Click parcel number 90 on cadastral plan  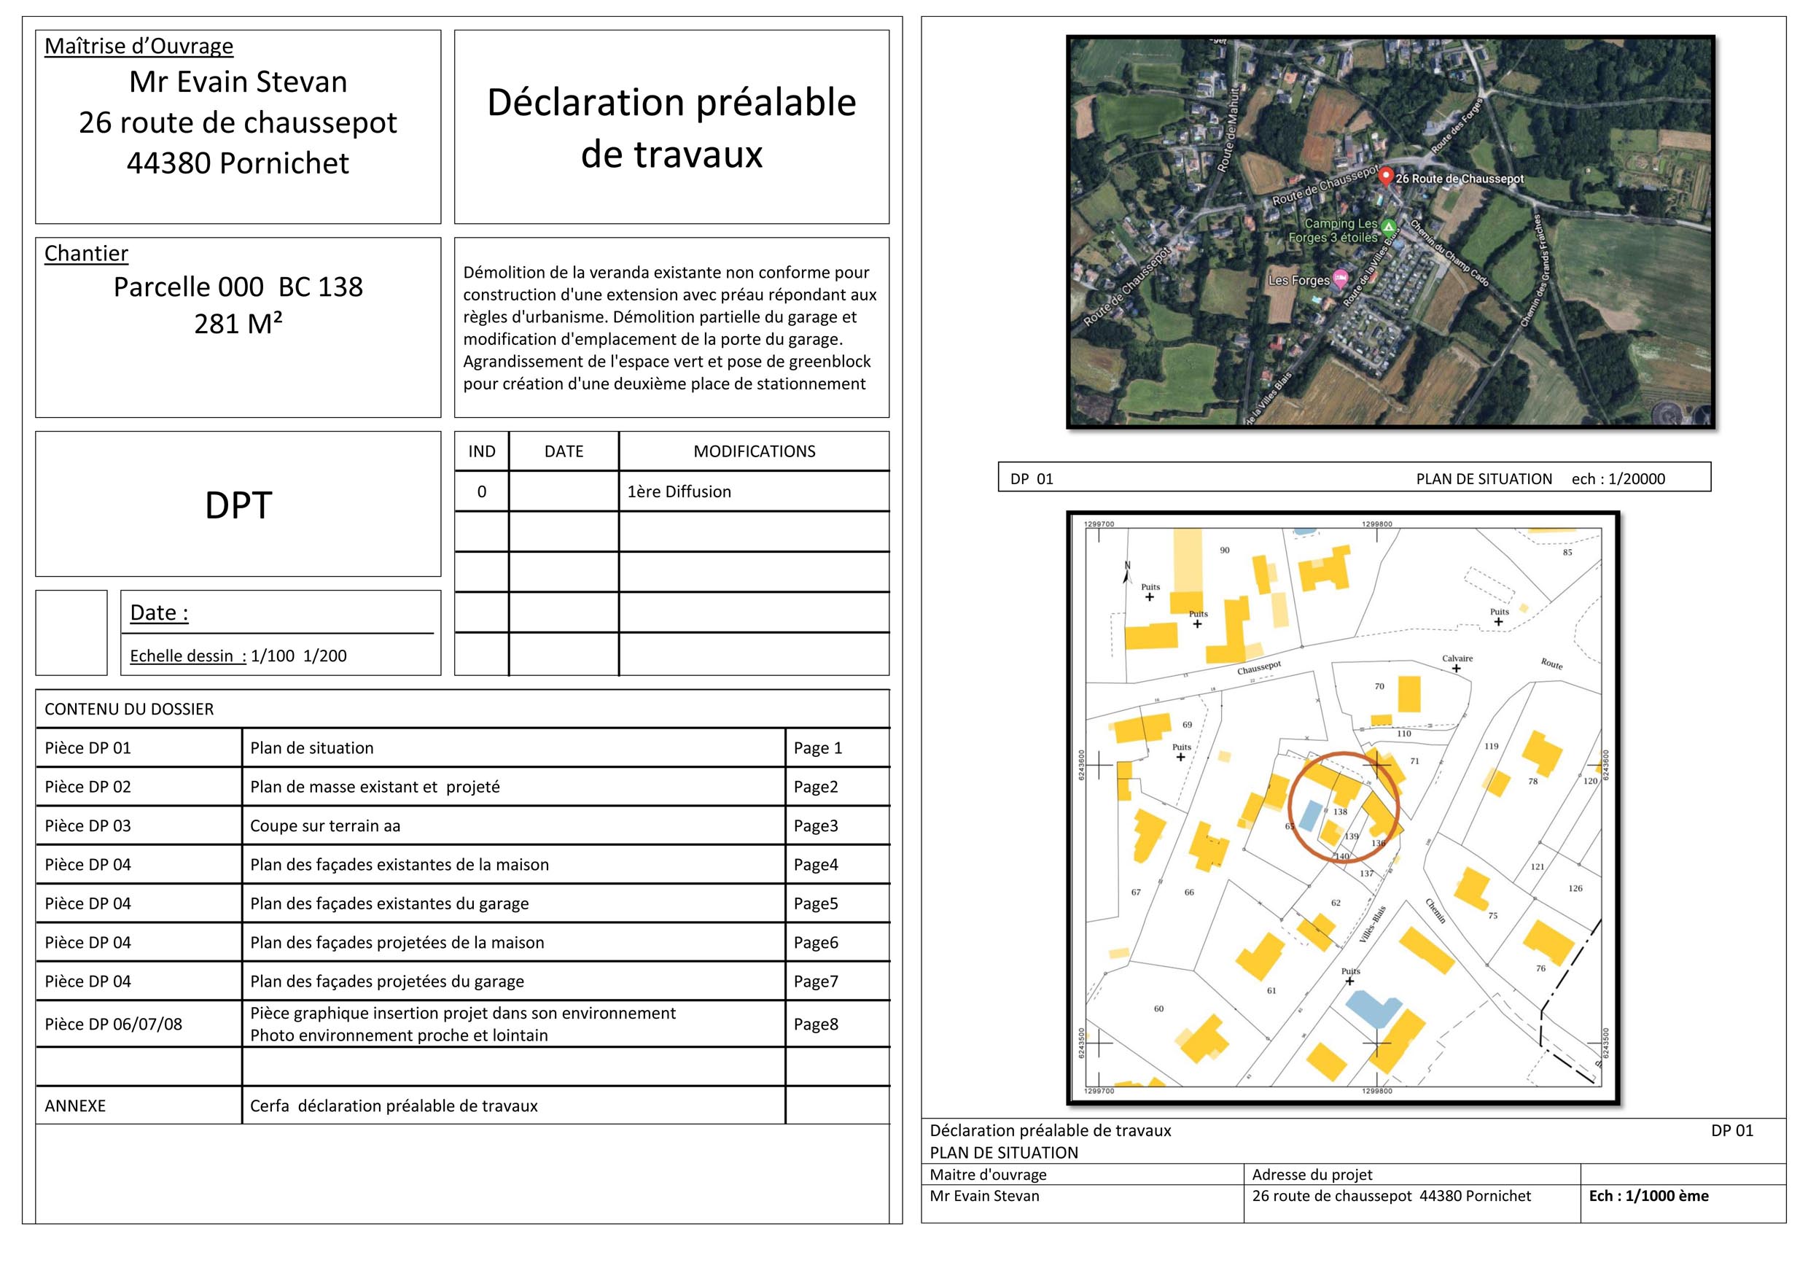coord(1225,550)
